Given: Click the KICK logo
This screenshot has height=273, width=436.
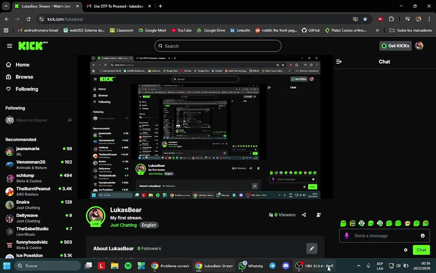Looking at the screenshot, I should click(x=33, y=45).
